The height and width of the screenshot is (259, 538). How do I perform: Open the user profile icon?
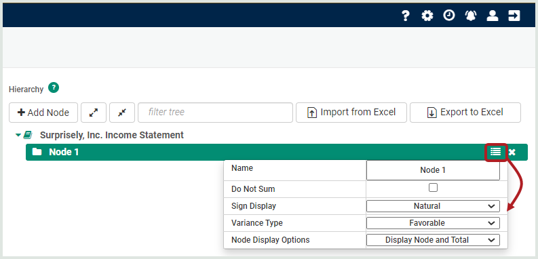pos(493,16)
